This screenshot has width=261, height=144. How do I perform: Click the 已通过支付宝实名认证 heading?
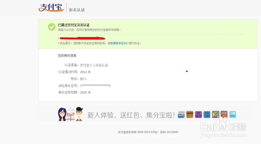[x=74, y=25]
